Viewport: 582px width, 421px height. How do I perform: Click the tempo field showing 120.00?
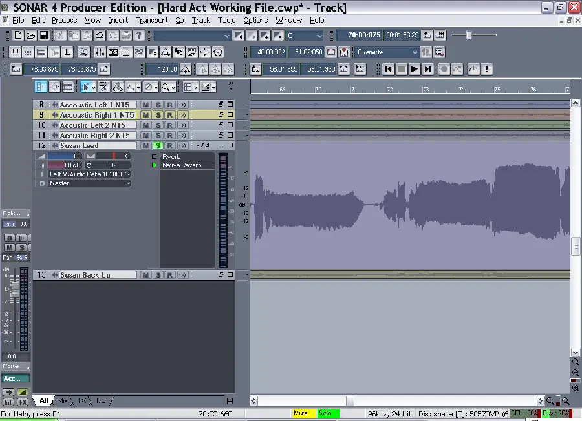pos(162,69)
